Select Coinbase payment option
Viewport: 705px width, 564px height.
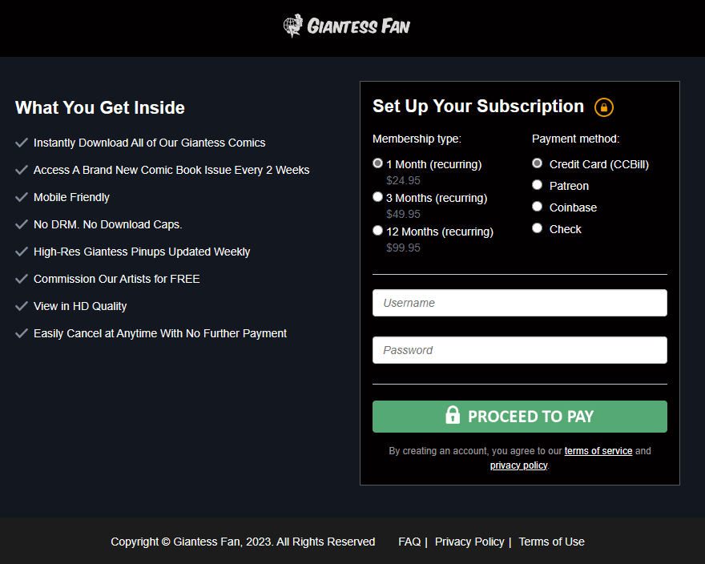(x=538, y=207)
